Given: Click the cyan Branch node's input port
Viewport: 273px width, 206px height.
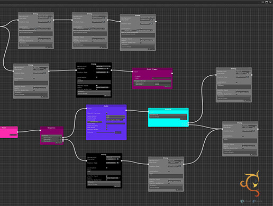Looking at the screenshot, I should (x=148, y=112).
